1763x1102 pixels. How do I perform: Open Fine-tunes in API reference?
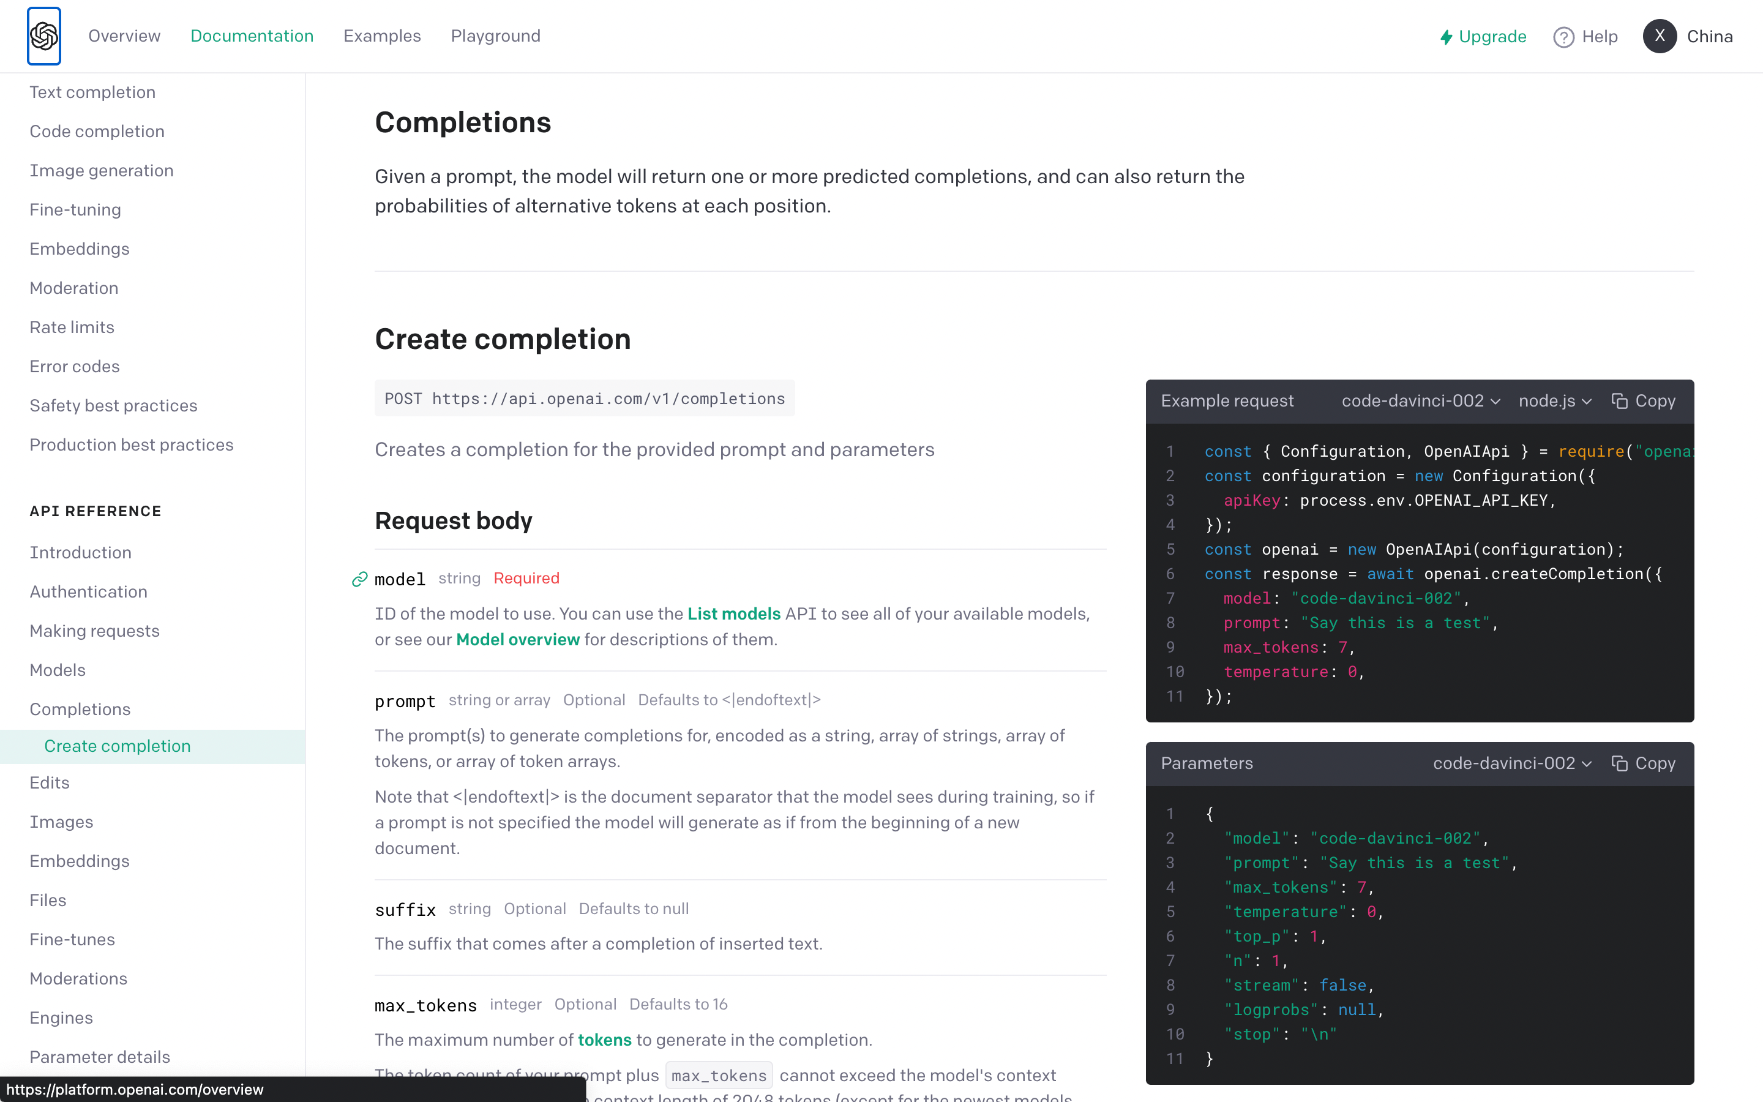click(x=72, y=940)
